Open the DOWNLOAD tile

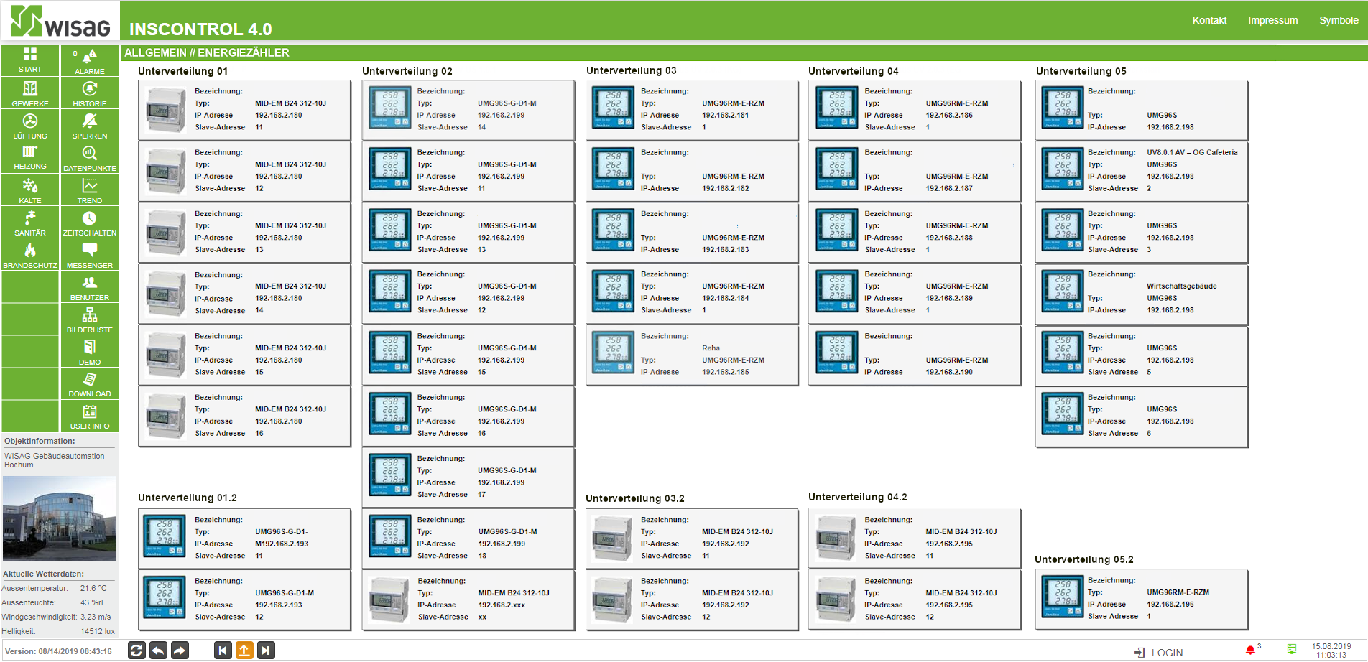click(90, 383)
